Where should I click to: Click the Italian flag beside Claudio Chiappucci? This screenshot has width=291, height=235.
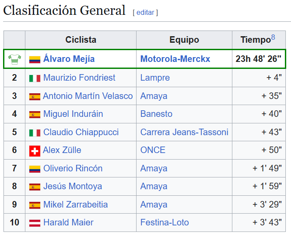tap(35, 133)
